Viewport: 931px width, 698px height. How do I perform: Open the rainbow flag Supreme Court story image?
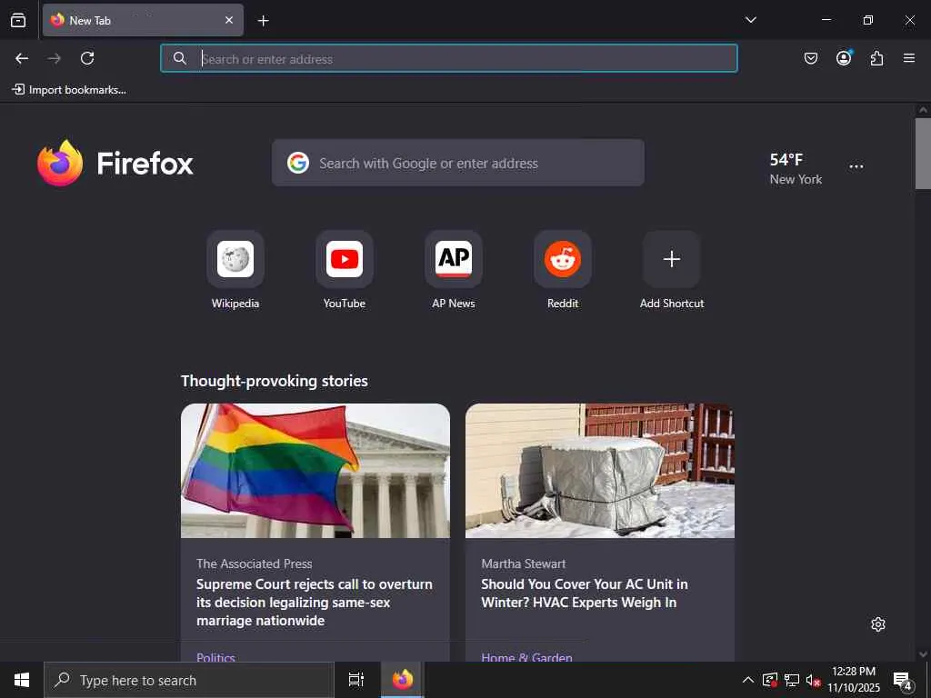tap(315, 471)
